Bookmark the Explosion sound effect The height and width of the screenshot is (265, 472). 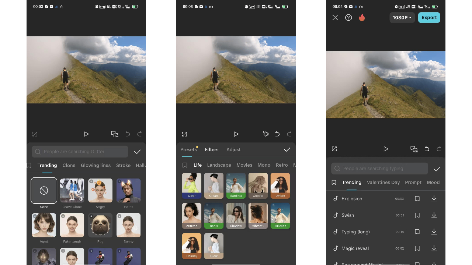click(417, 199)
